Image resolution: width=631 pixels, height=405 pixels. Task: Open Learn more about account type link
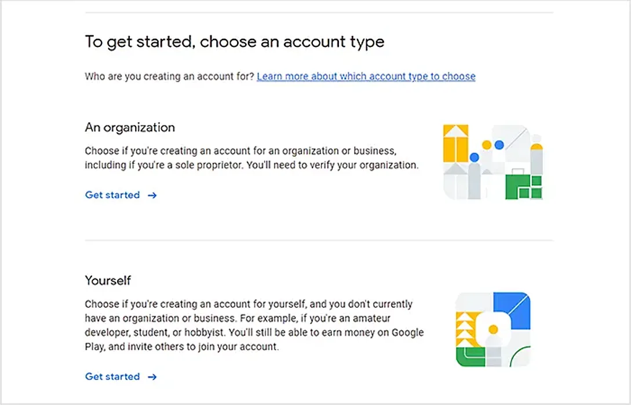[366, 76]
